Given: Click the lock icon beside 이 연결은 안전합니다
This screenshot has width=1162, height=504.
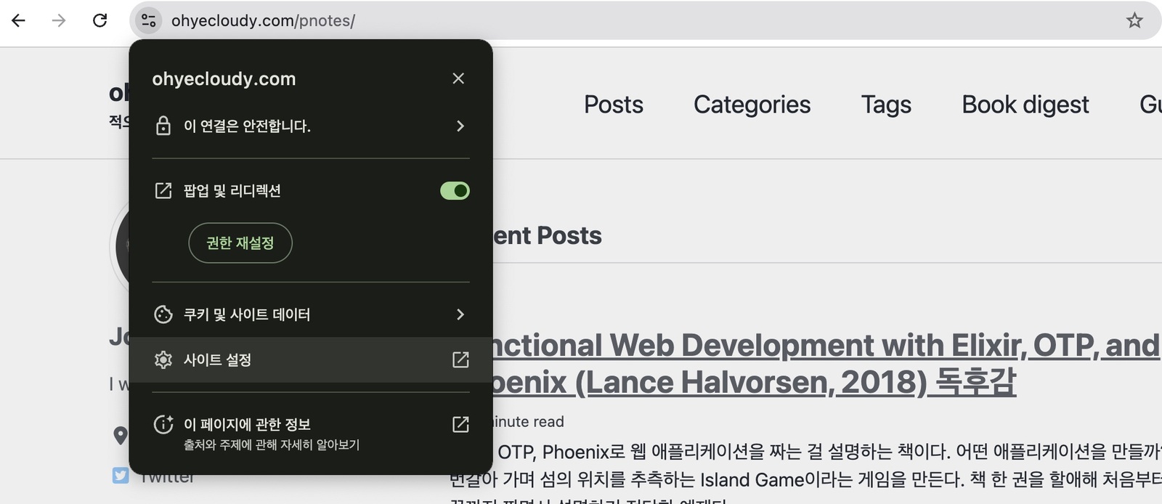Looking at the screenshot, I should click(163, 126).
